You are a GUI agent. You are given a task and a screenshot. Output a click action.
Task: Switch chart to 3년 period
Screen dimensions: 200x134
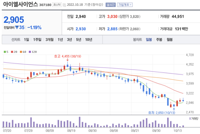click(x=69, y=39)
